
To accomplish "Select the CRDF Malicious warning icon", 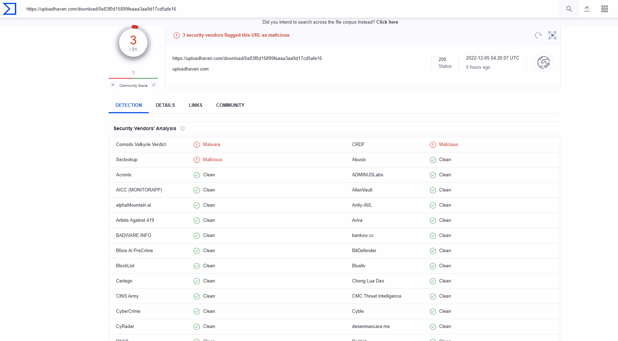I will point(433,145).
